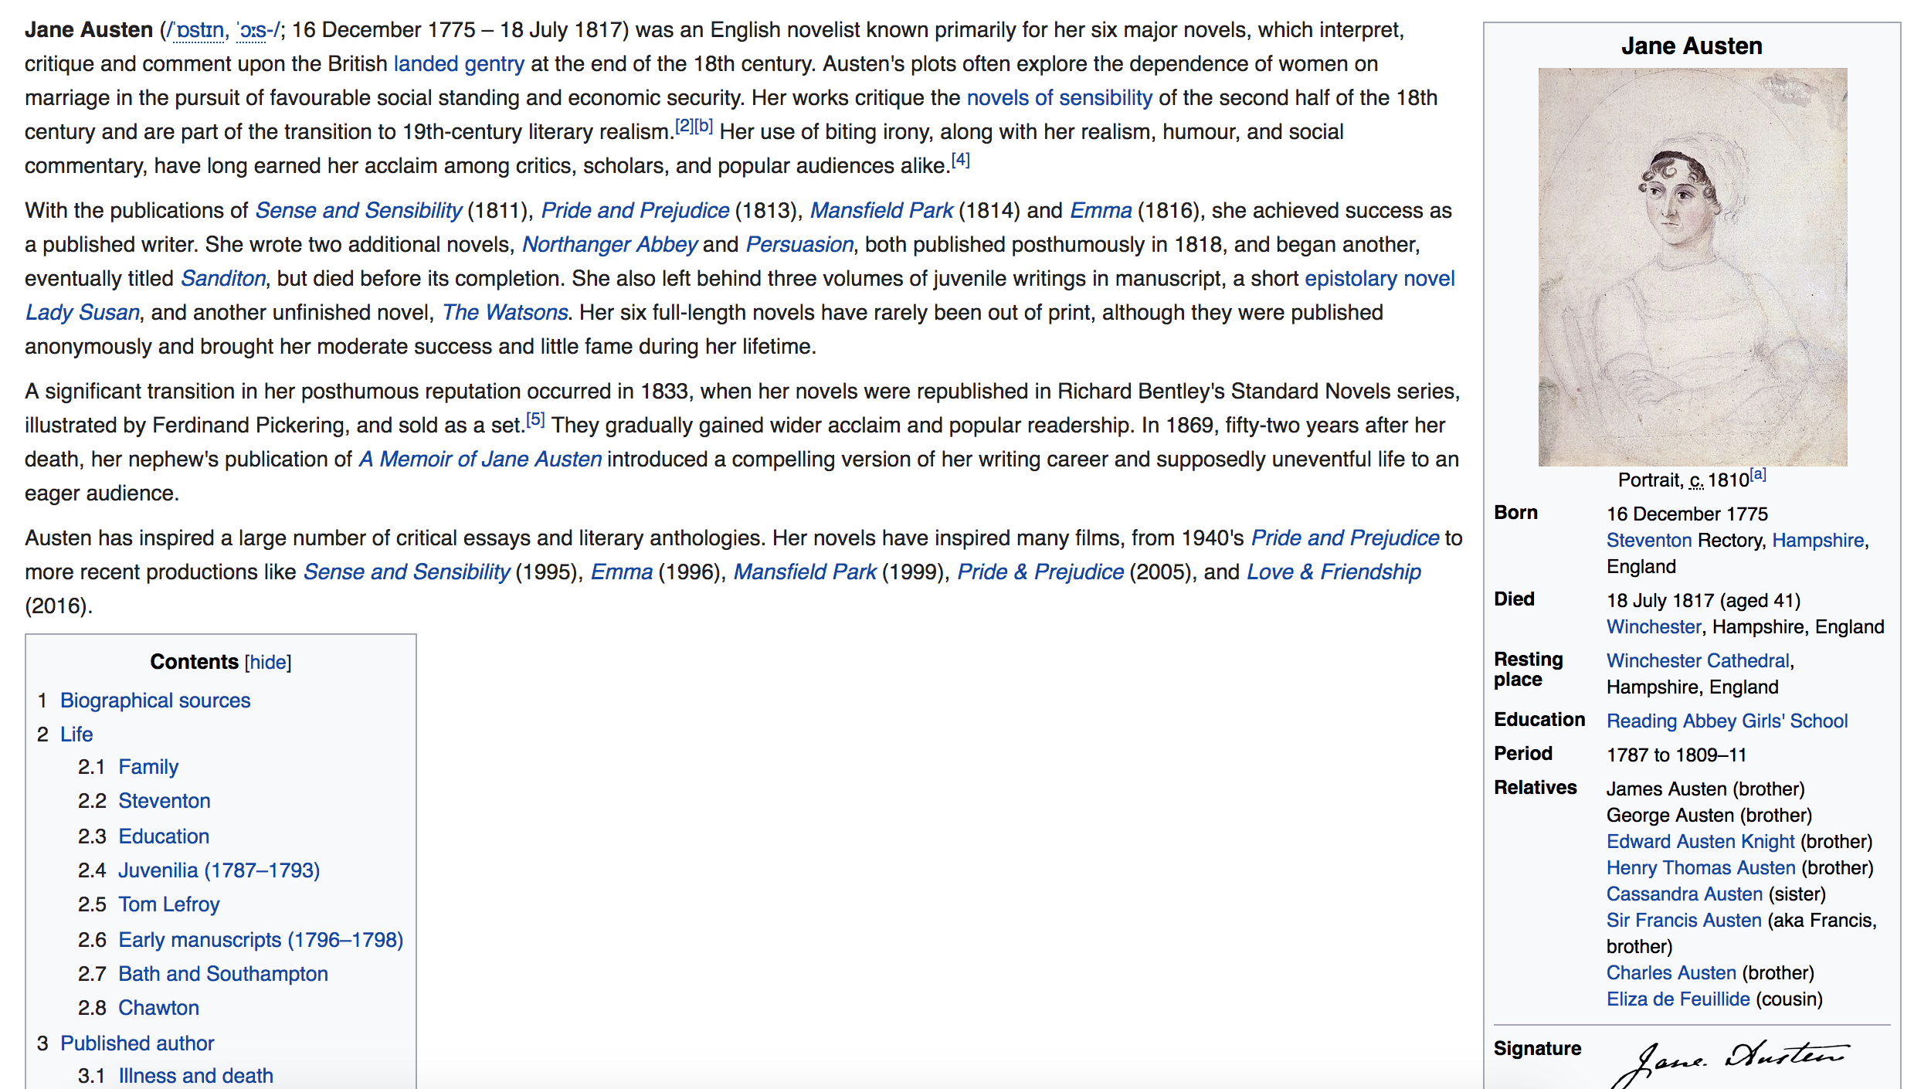The image size is (1914, 1089).
Task: Click footnote reference 5 superscript
Action: point(535,420)
